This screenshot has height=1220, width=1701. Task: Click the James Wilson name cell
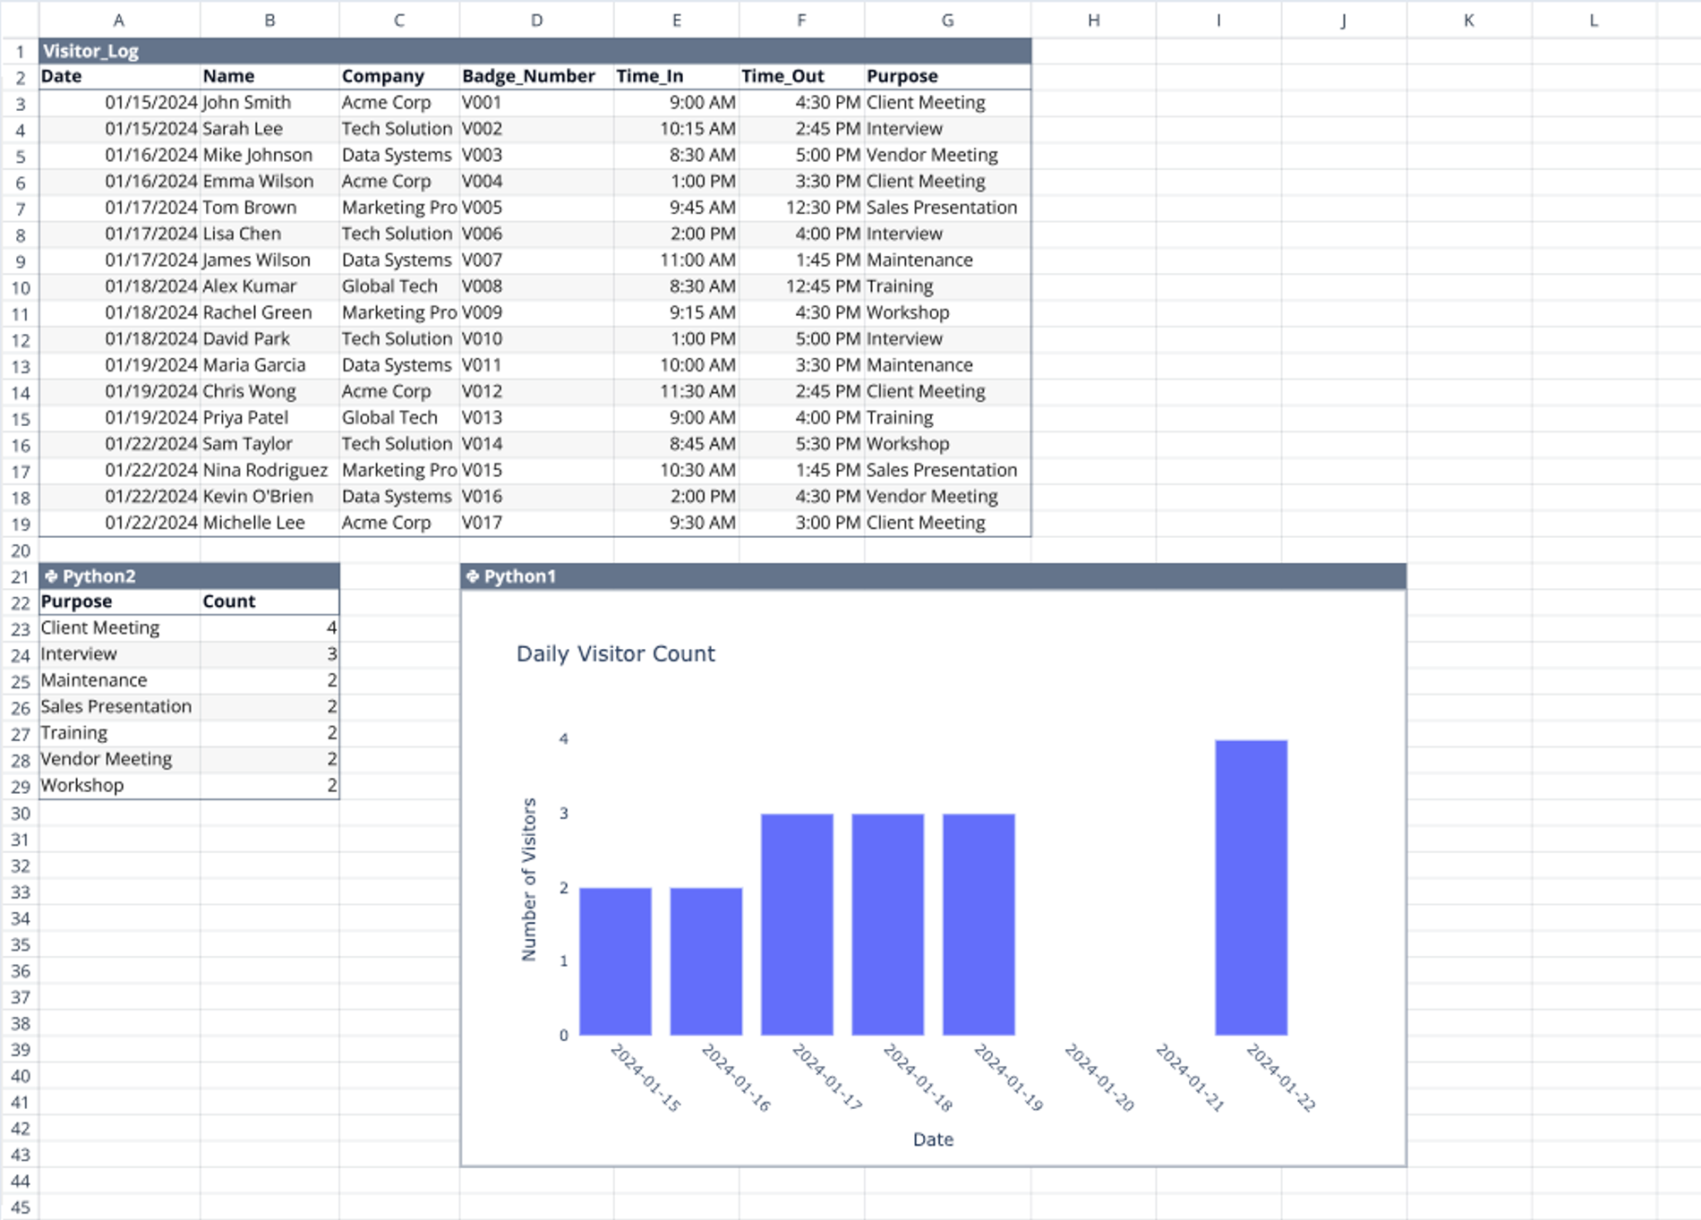269,260
